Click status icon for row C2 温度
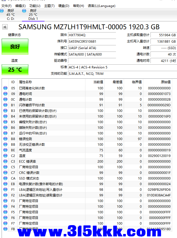The image size is (177, 238). (5, 156)
